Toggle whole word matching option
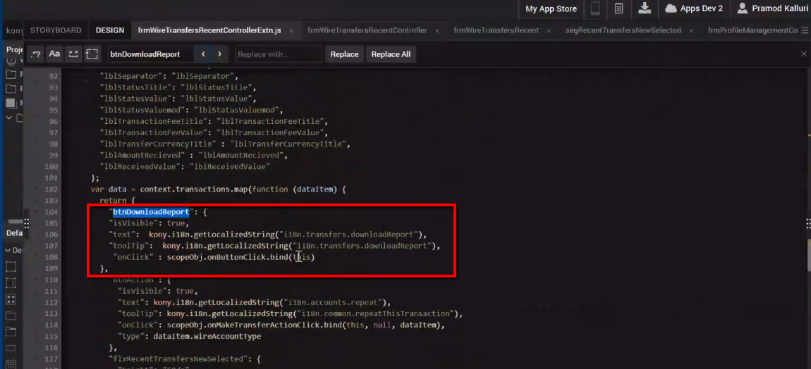This screenshot has width=811, height=369. [73, 54]
